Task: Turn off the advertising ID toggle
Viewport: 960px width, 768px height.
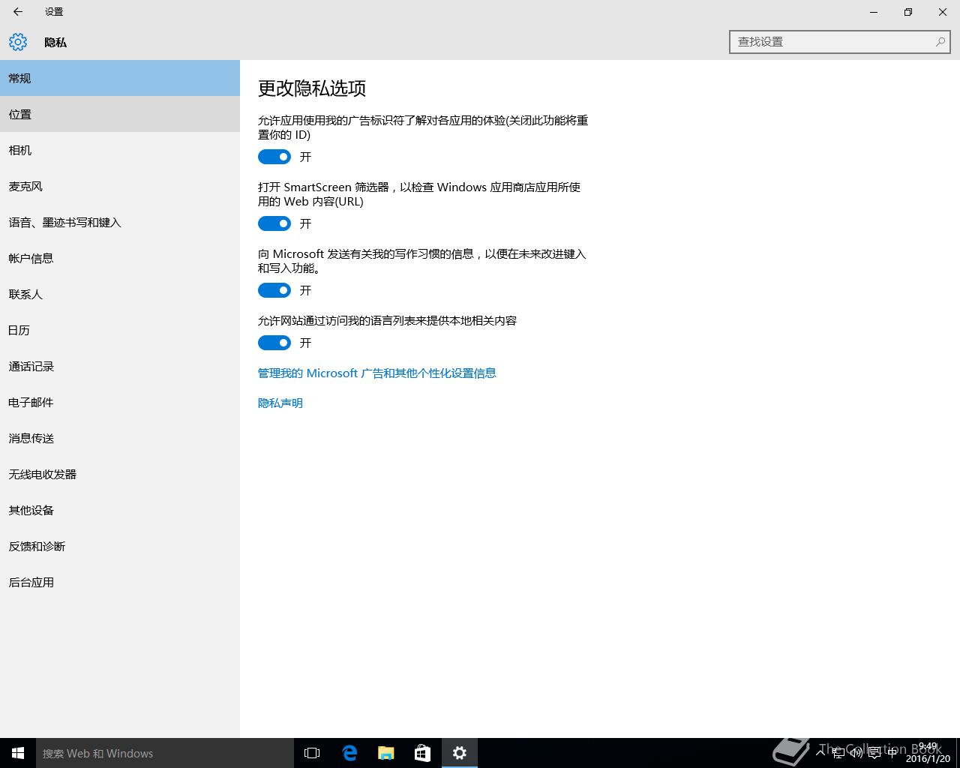Action: tap(274, 157)
